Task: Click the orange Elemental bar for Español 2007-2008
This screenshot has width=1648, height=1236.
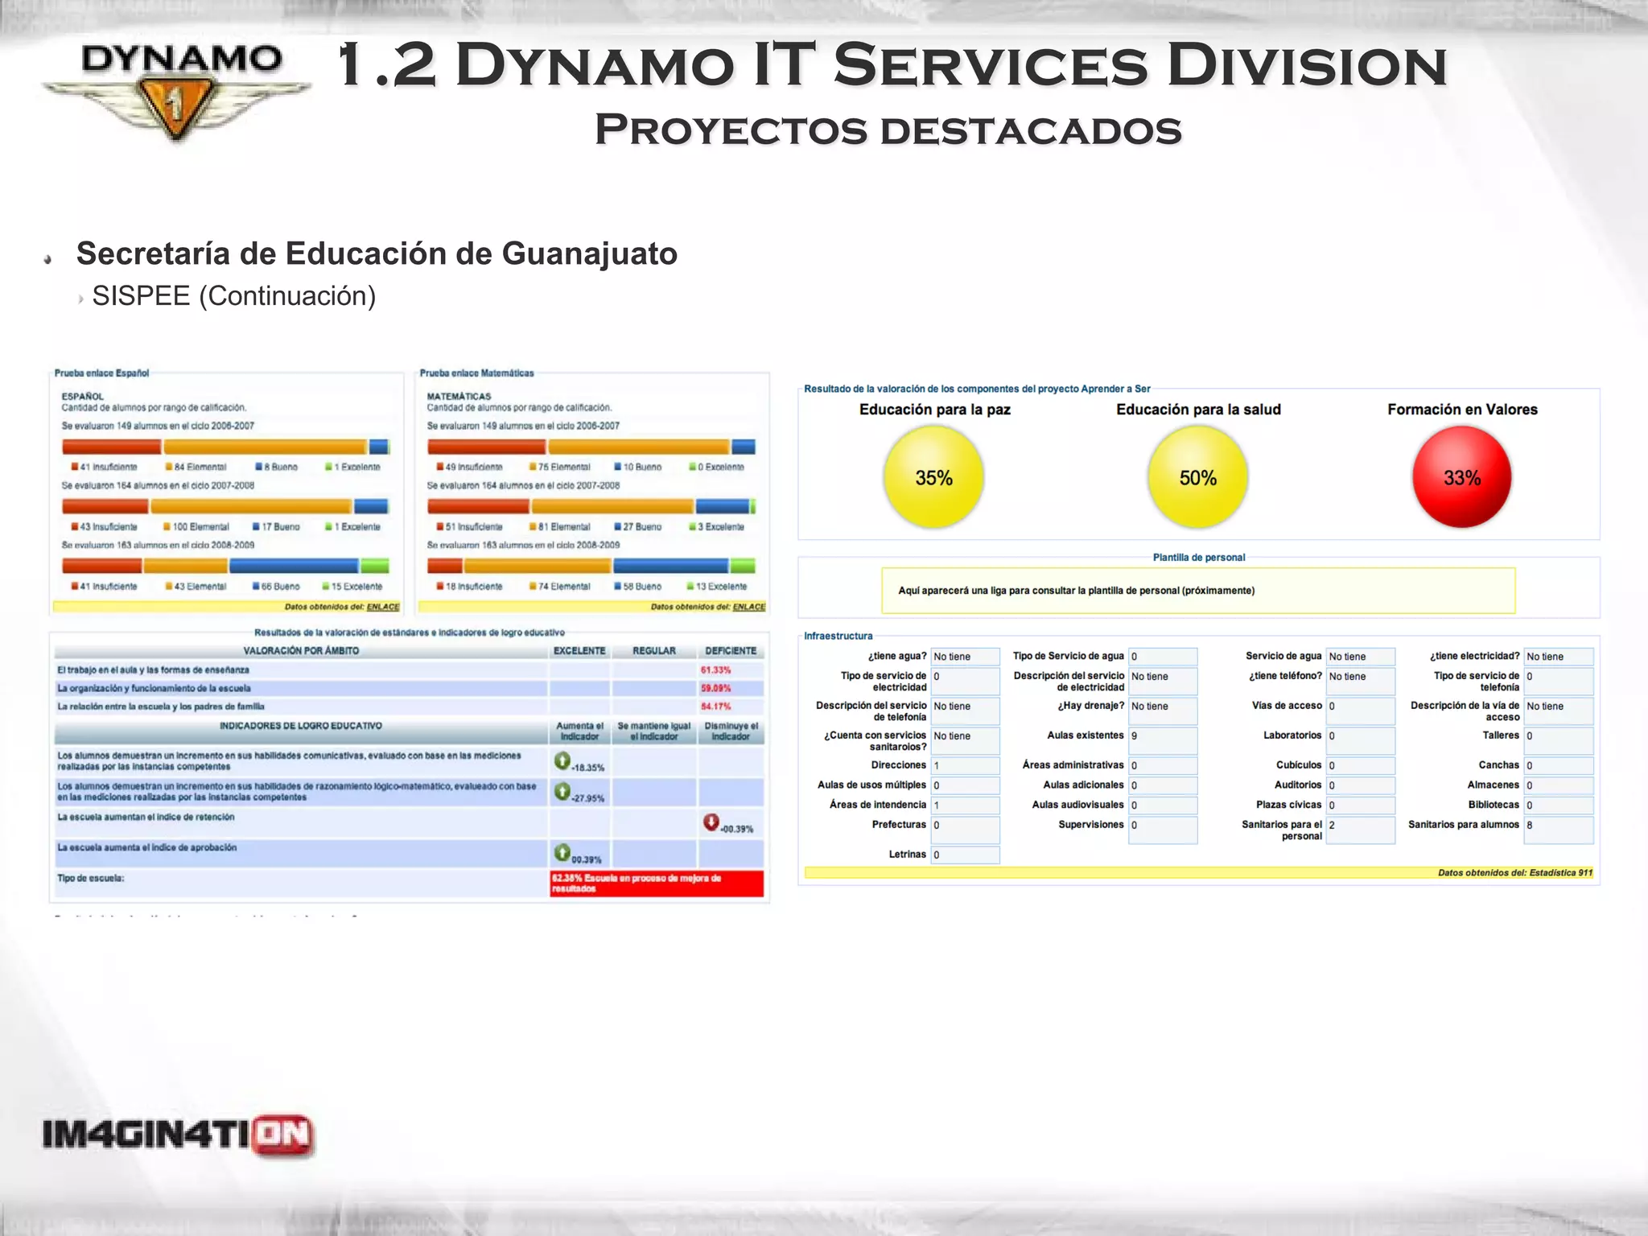Action: (251, 506)
